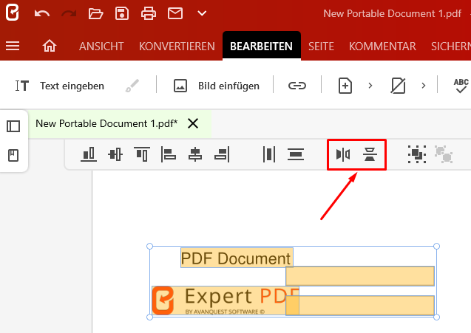
Task: Open the SEITE tab
Action: click(x=321, y=47)
